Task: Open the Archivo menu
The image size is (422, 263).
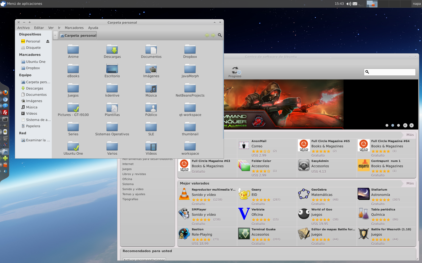Action: [23, 28]
